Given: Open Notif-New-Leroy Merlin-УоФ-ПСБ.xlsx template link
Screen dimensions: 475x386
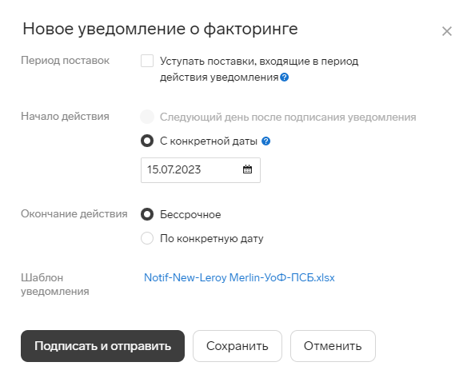Looking at the screenshot, I should tap(239, 277).
